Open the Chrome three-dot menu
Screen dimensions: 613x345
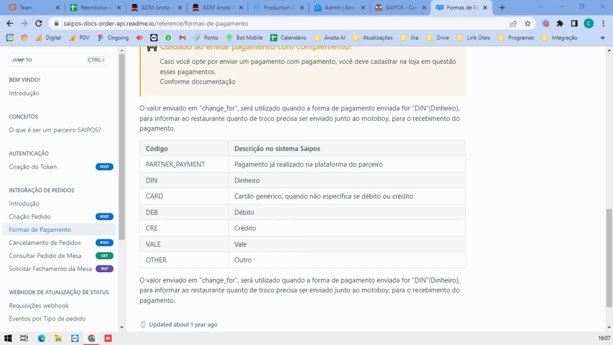pos(603,23)
